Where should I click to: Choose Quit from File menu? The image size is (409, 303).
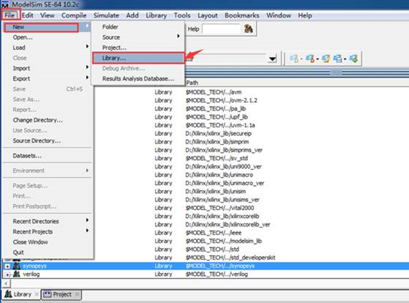[x=47, y=252]
